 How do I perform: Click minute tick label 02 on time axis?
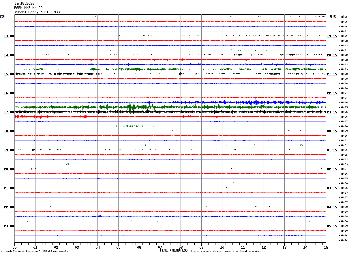point(56,248)
